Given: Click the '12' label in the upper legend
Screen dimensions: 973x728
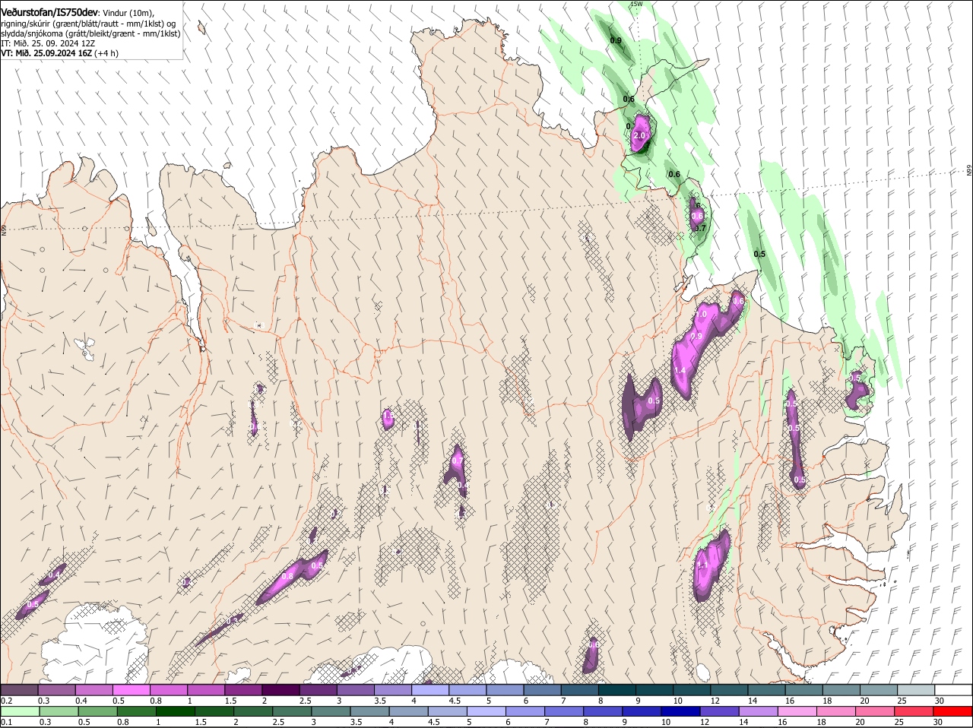Looking at the screenshot, I should pos(715,701).
